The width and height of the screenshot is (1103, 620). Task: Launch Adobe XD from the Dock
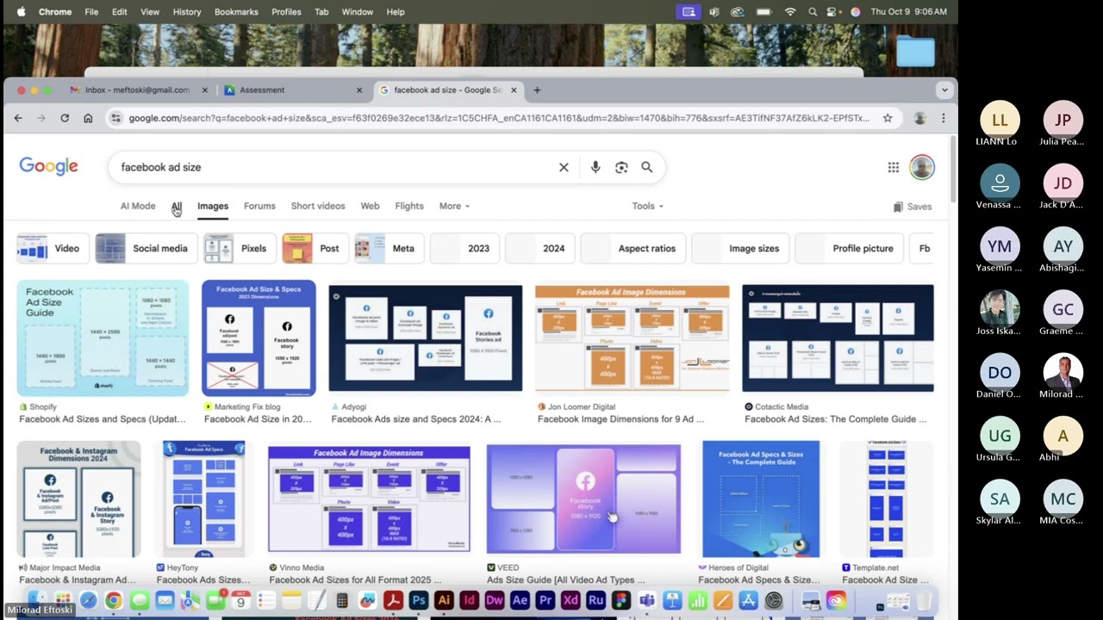(570, 600)
